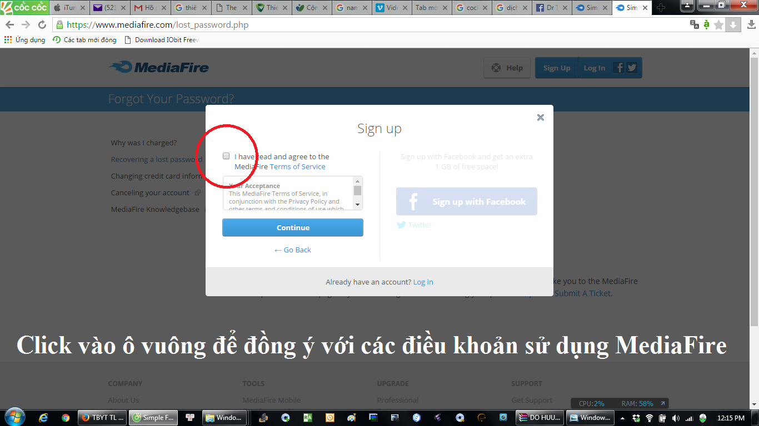Image resolution: width=759 pixels, height=426 pixels.
Task: Click the user profile icon in title bar
Action: pos(686,6)
